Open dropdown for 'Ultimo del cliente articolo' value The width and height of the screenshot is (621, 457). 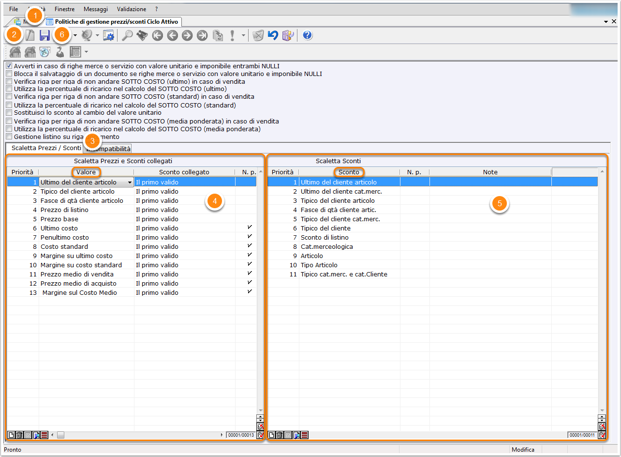pos(129,183)
